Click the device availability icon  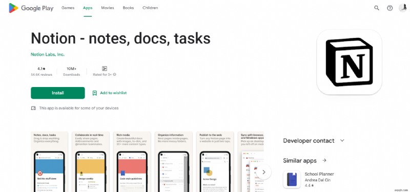click(x=33, y=108)
